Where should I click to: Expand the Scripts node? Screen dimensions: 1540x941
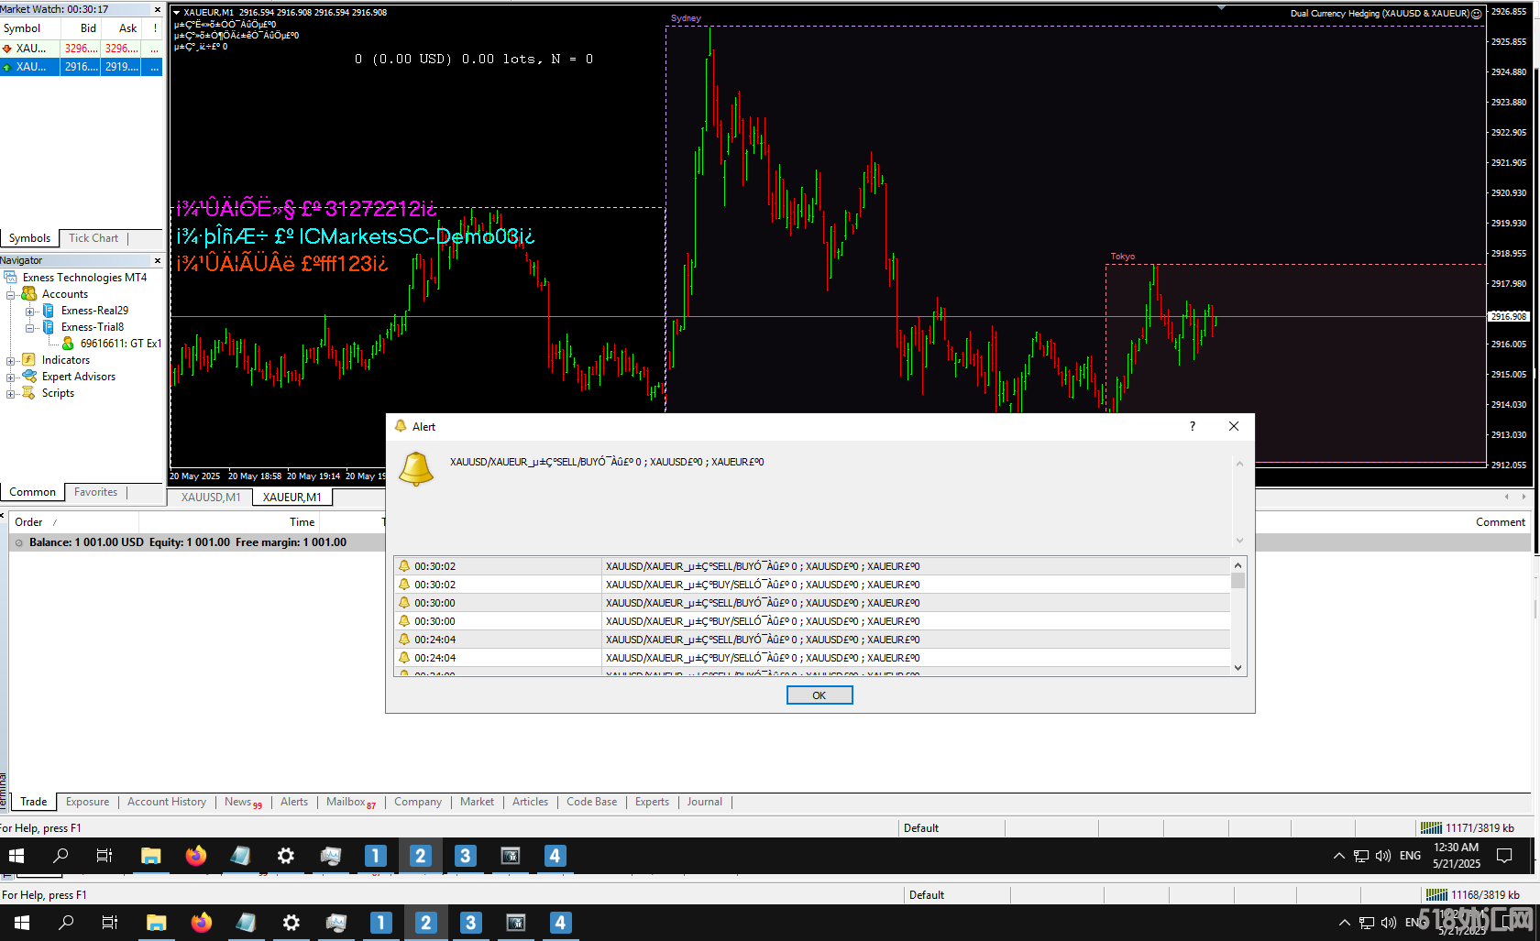pyautogui.click(x=11, y=393)
